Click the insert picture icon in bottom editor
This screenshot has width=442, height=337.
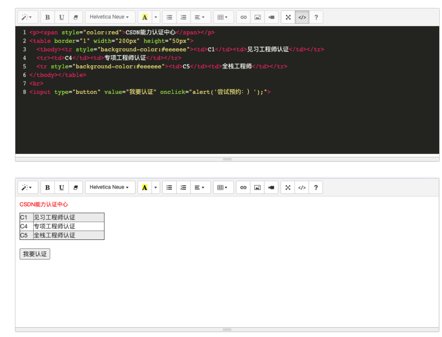point(257,188)
